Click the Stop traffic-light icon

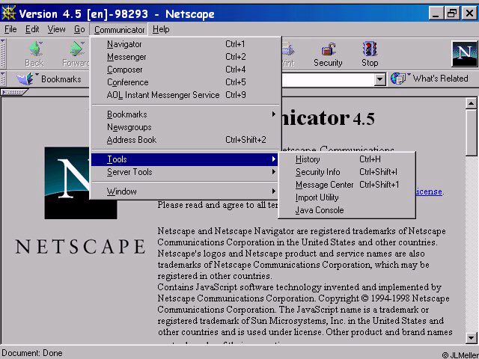pos(370,49)
